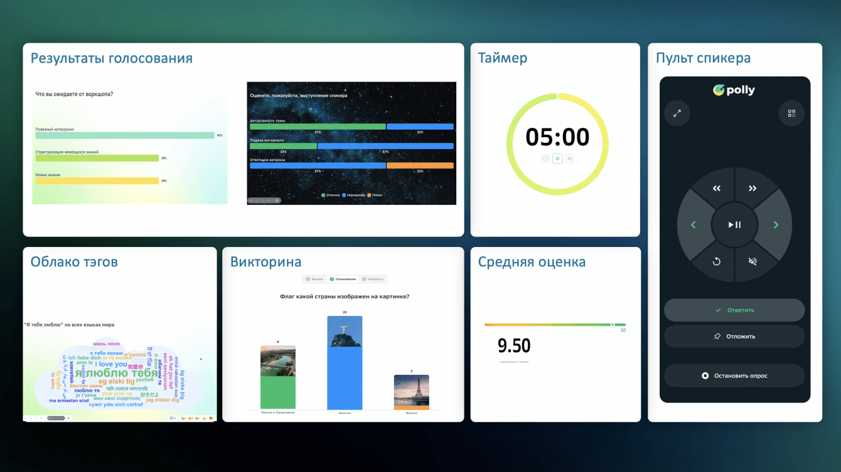
Task: Start the 05:00 timer with play button
Action: (x=557, y=159)
